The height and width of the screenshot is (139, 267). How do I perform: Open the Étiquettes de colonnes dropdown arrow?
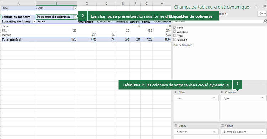[75, 17]
